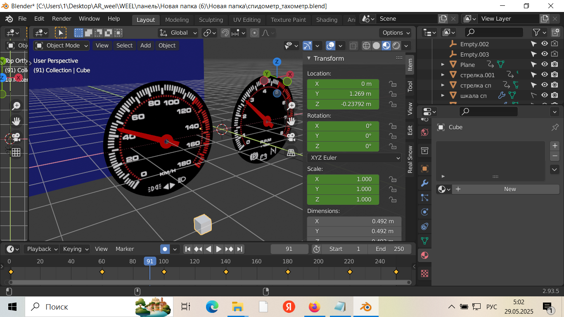Open Firefox from the Windows taskbar
The height and width of the screenshot is (317, 564).
[x=315, y=307]
